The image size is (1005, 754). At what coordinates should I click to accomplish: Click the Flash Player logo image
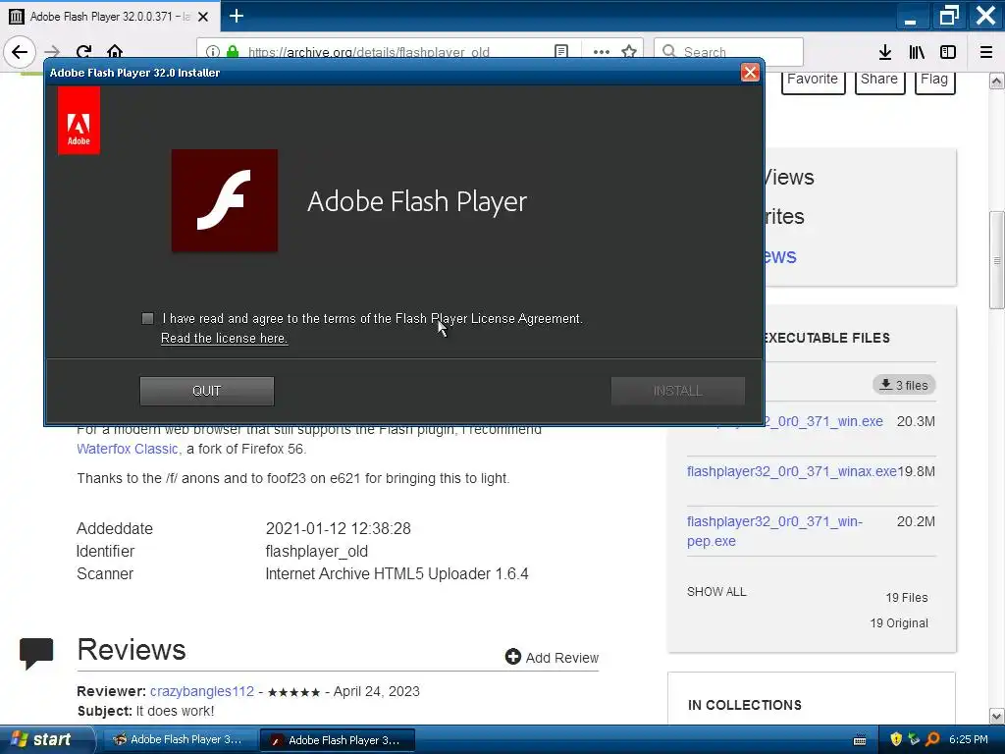click(x=225, y=200)
